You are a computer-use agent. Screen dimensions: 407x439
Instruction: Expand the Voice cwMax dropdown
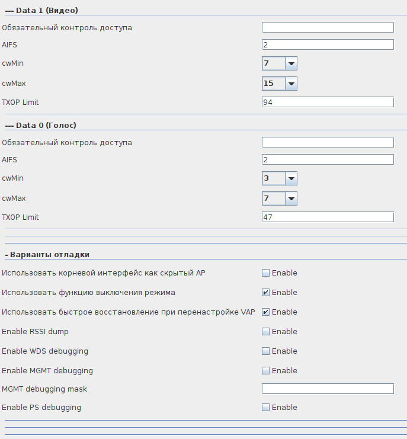click(x=279, y=198)
